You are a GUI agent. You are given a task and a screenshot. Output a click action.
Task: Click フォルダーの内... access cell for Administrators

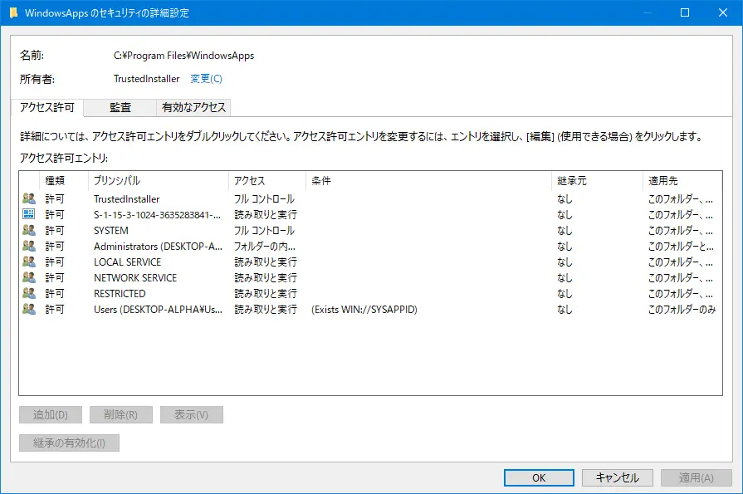tap(265, 247)
